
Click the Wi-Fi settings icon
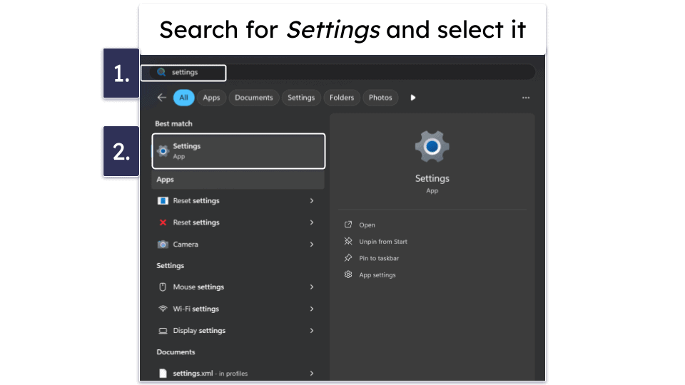(x=163, y=309)
